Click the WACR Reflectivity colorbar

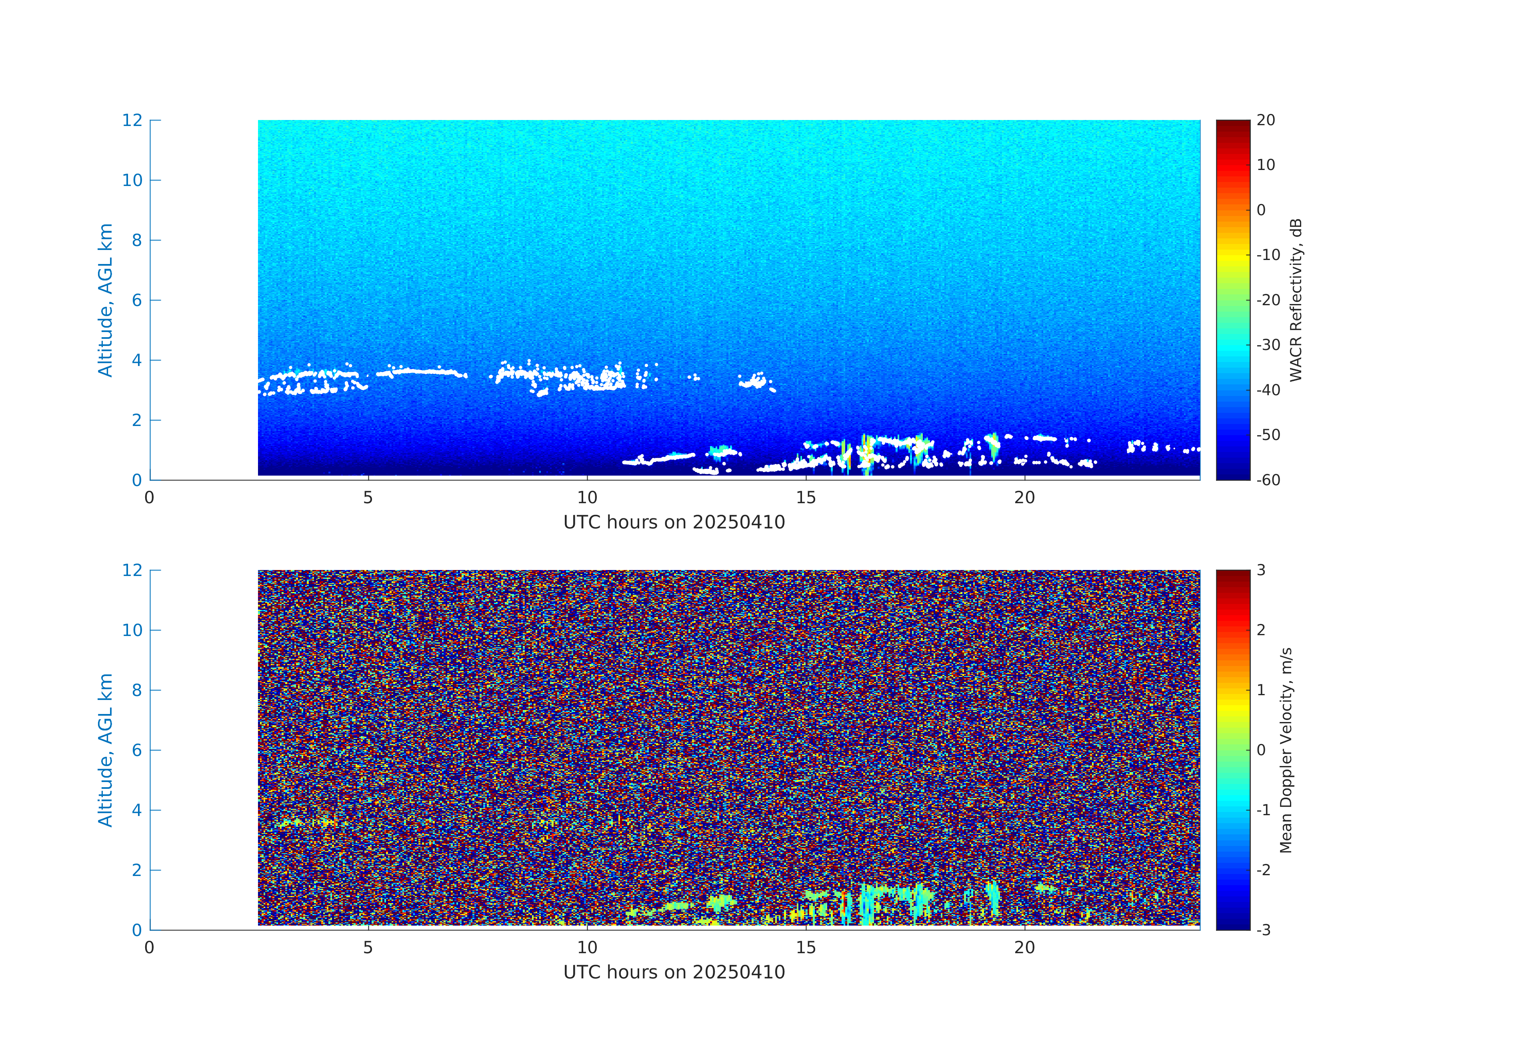point(1232,300)
